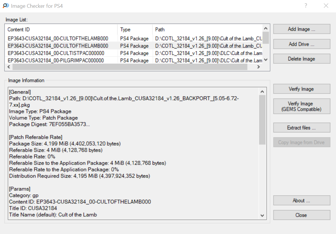Click the Add Image button
336x234 pixels.
pos(301,29)
